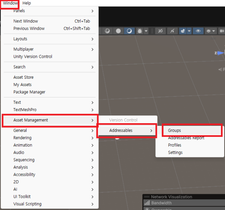
Task: Open Addressables Settings
Action: pyautogui.click(x=190, y=152)
